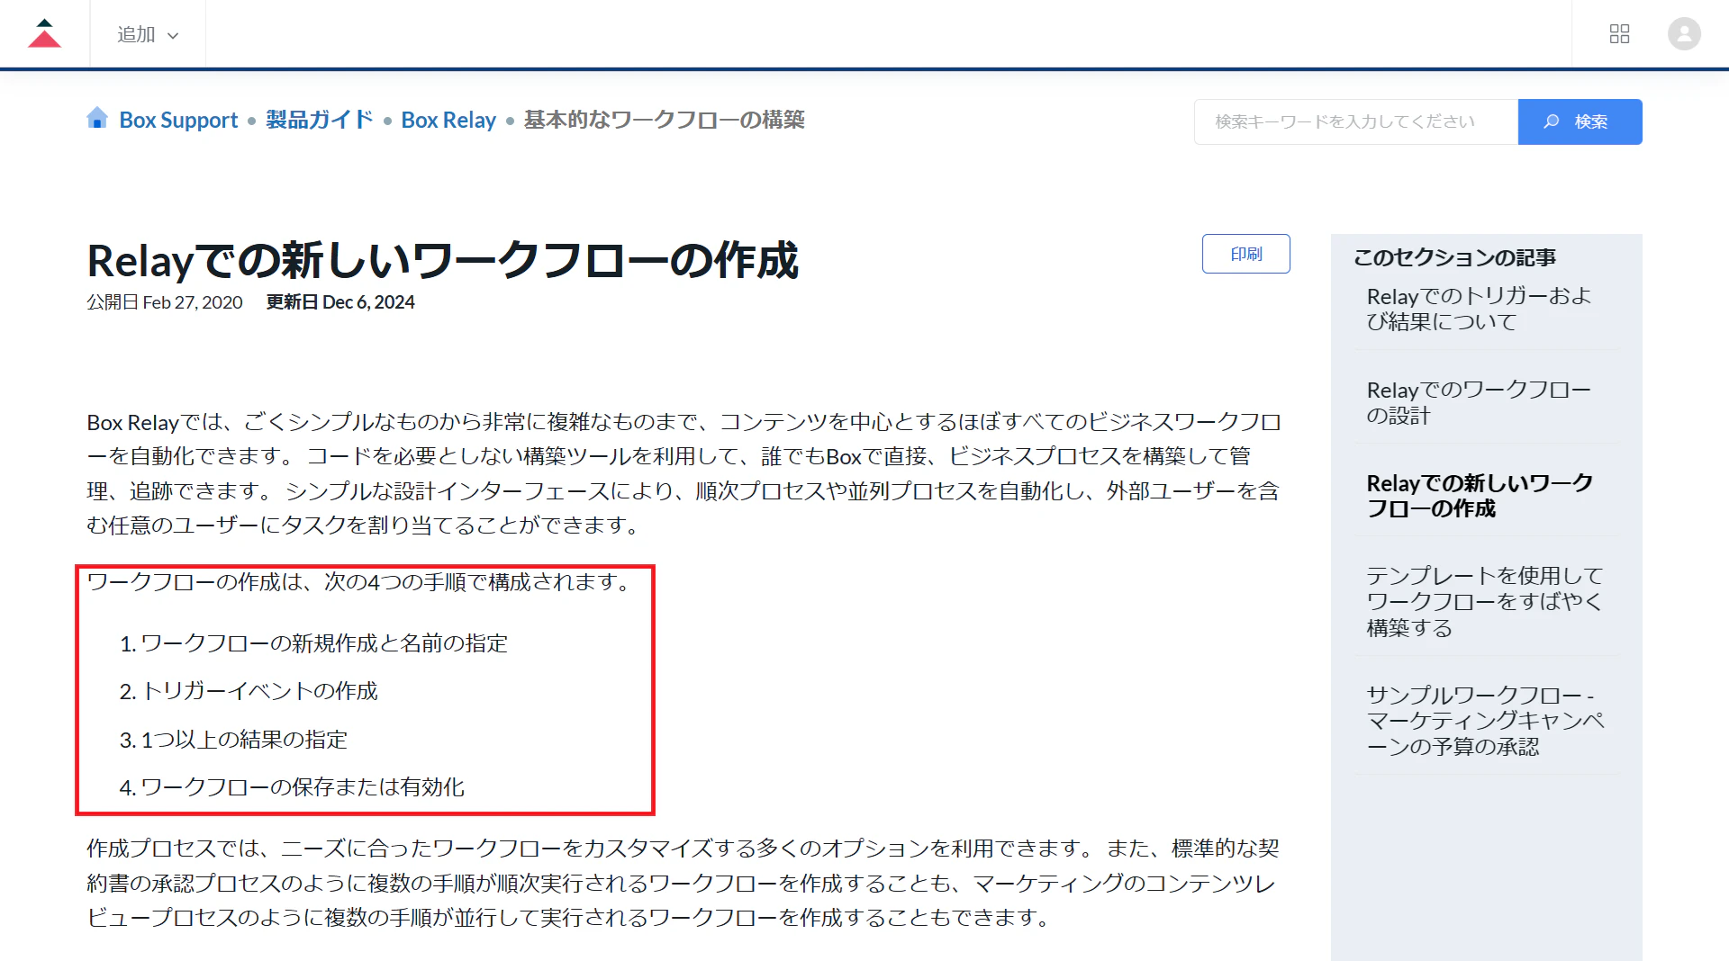Click sentence ワークフローの作成は、次の4つの手順で構成されます
This screenshot has width=1729, height=961.
[x=360, y=582]
